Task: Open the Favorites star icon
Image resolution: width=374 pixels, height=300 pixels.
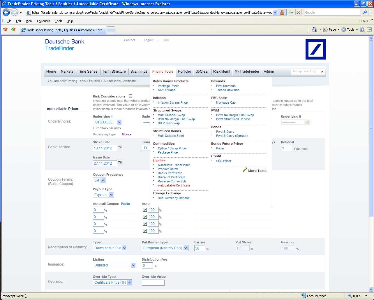Action: (x=5, y=29)
